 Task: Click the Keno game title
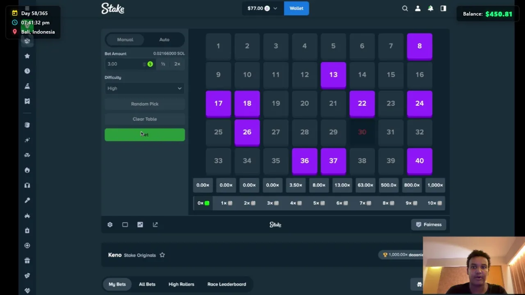[x=115, y=255]
